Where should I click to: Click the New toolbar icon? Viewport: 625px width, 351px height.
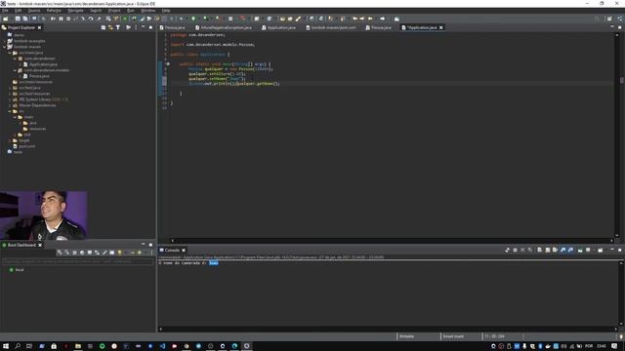click(x=6, y=19)
